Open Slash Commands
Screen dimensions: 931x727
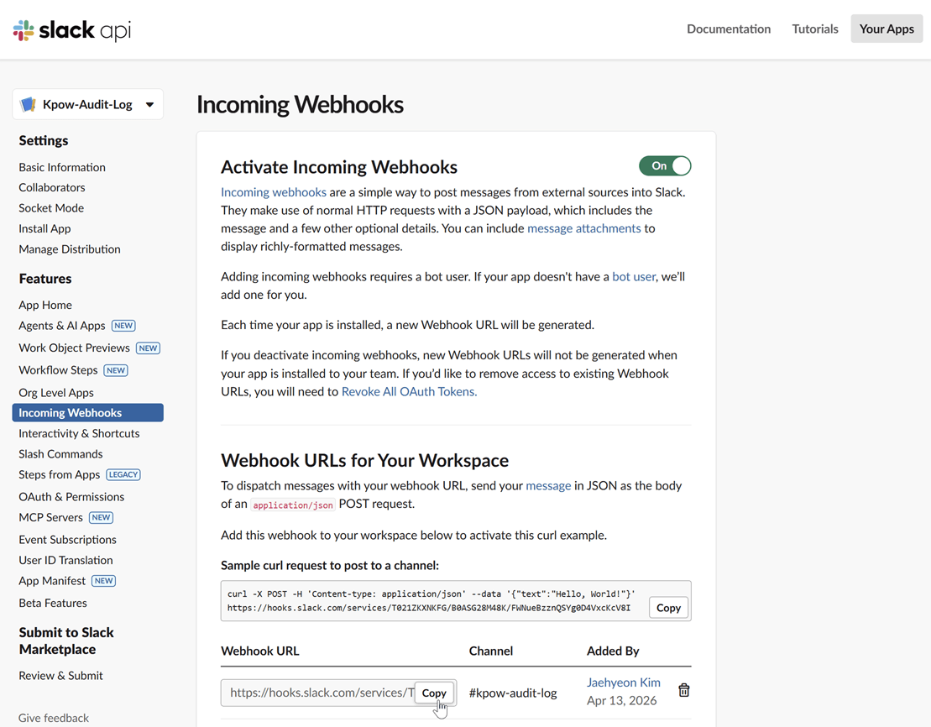coord(60,454)
